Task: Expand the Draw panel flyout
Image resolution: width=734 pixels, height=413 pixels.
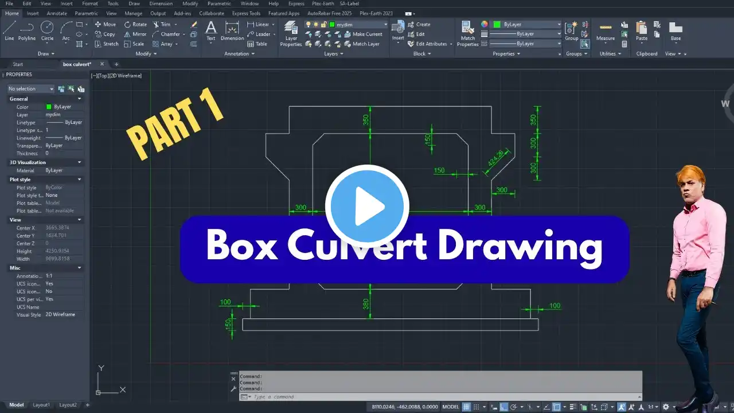Action: click(46, 54)
